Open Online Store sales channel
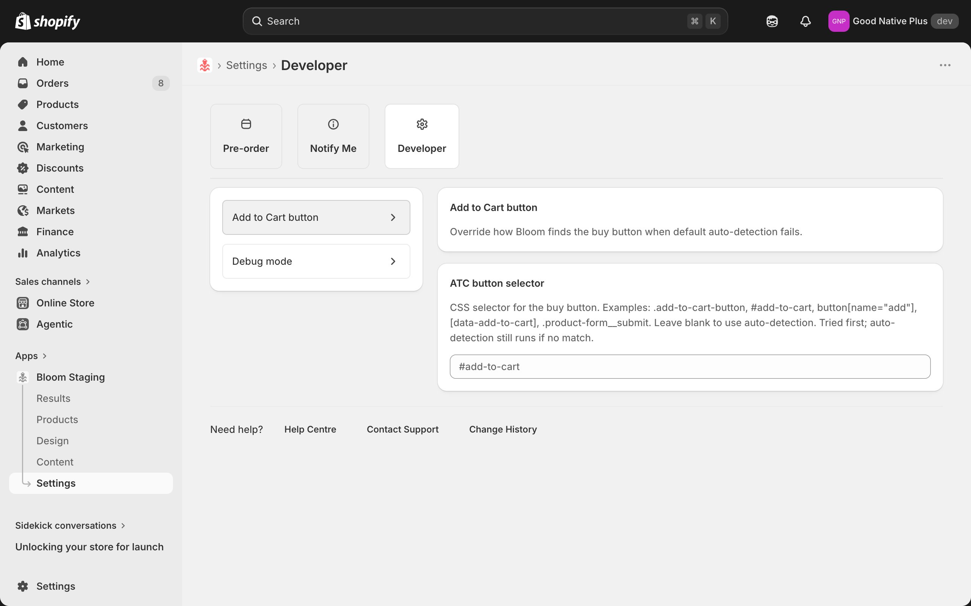 (65, 303)
